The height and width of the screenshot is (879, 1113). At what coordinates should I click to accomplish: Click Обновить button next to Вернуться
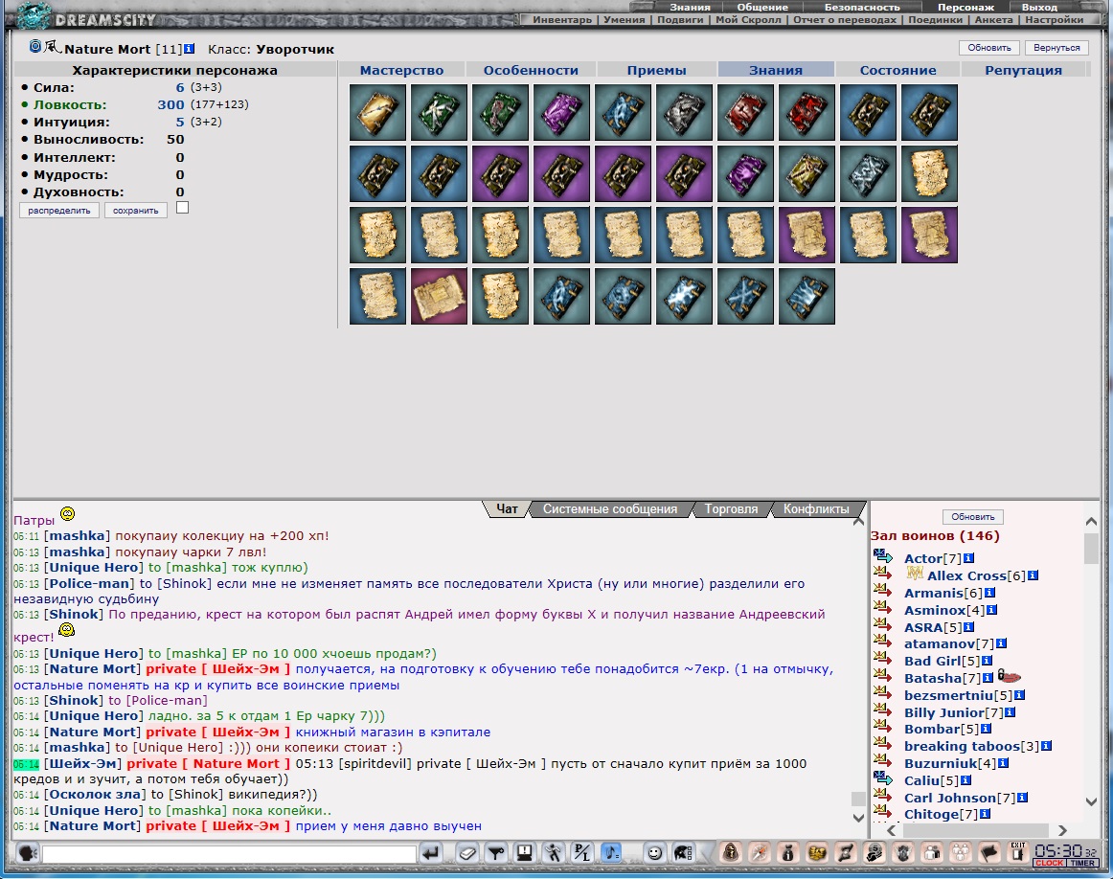pos(989,48)
